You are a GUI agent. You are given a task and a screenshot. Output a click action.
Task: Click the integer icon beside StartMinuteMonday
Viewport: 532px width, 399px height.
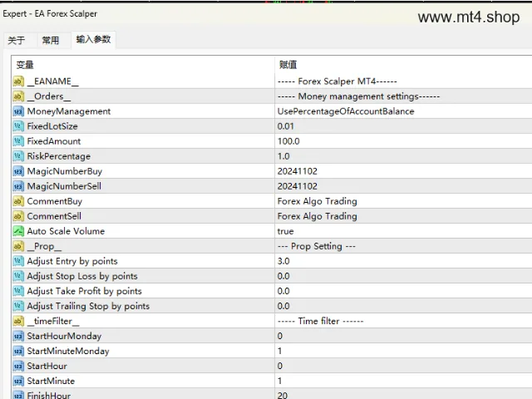[x=18, y=351]
